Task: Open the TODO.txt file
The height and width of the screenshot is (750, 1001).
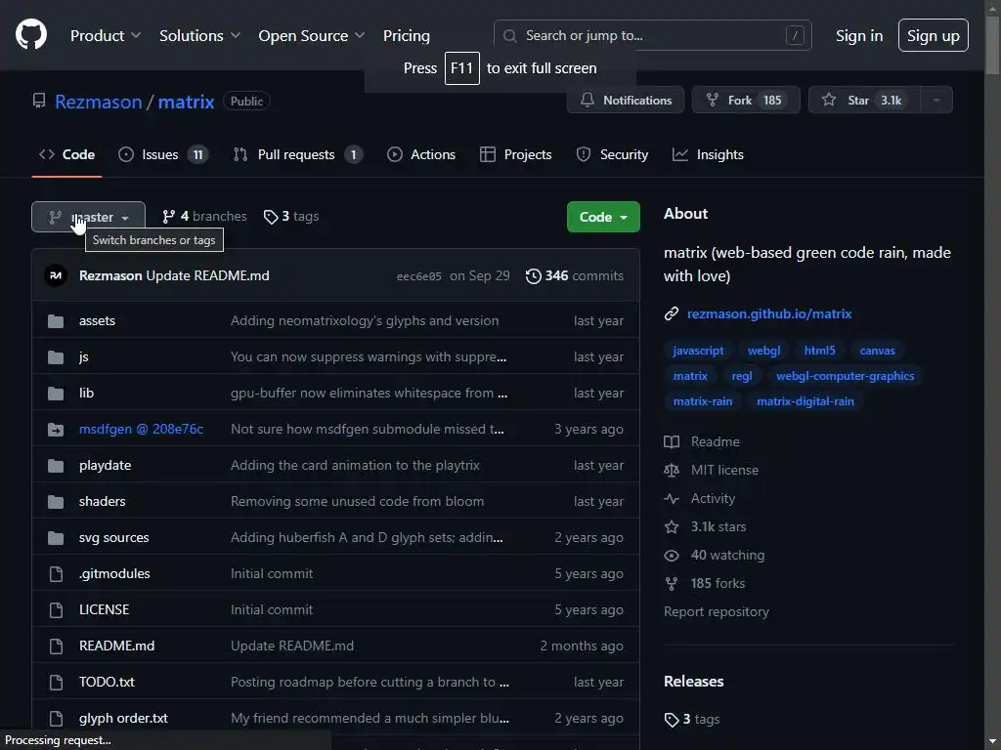Action: point(107,682)
